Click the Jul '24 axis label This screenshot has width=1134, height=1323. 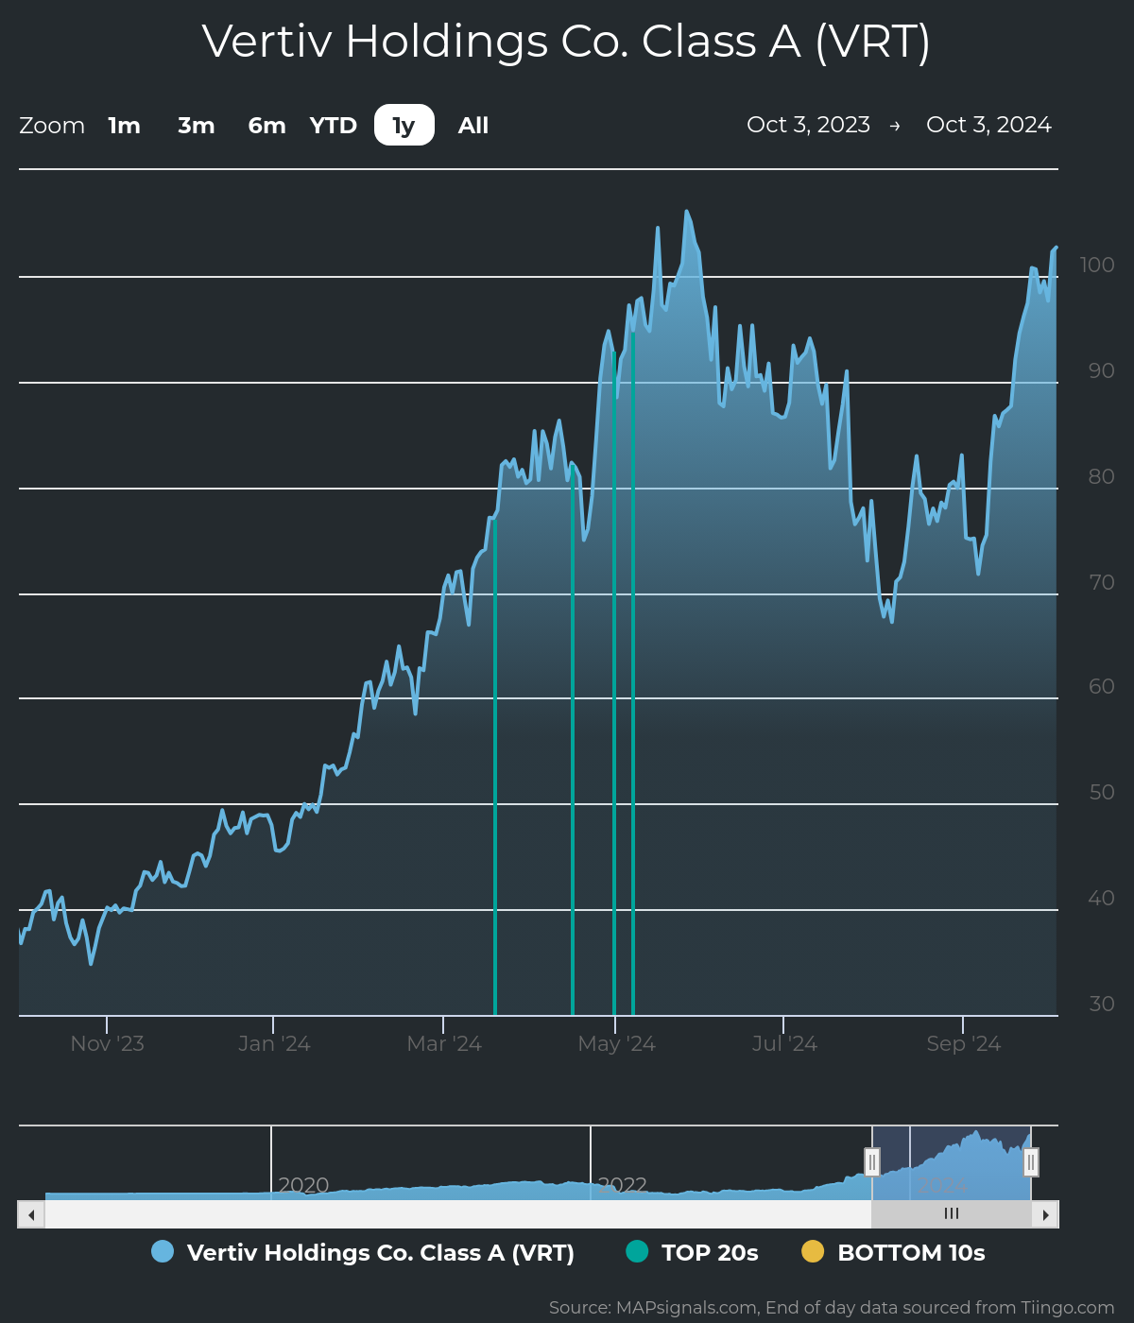(x=784, y=1043)
